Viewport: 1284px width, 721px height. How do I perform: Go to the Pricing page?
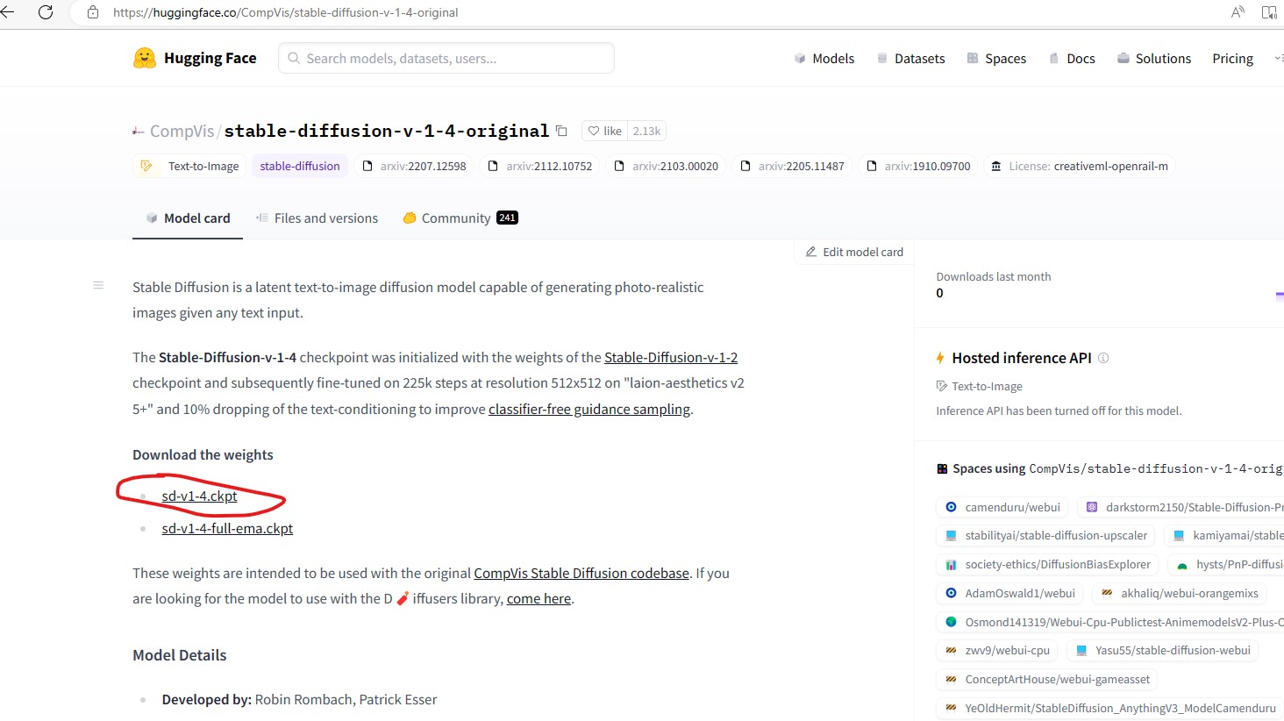tap(1232, 58)
